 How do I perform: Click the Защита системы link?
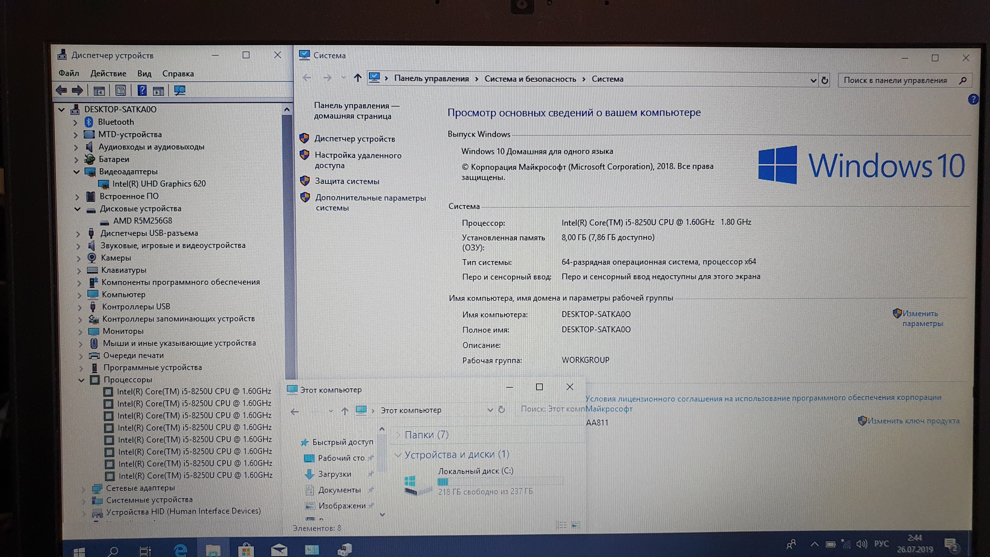347,181
